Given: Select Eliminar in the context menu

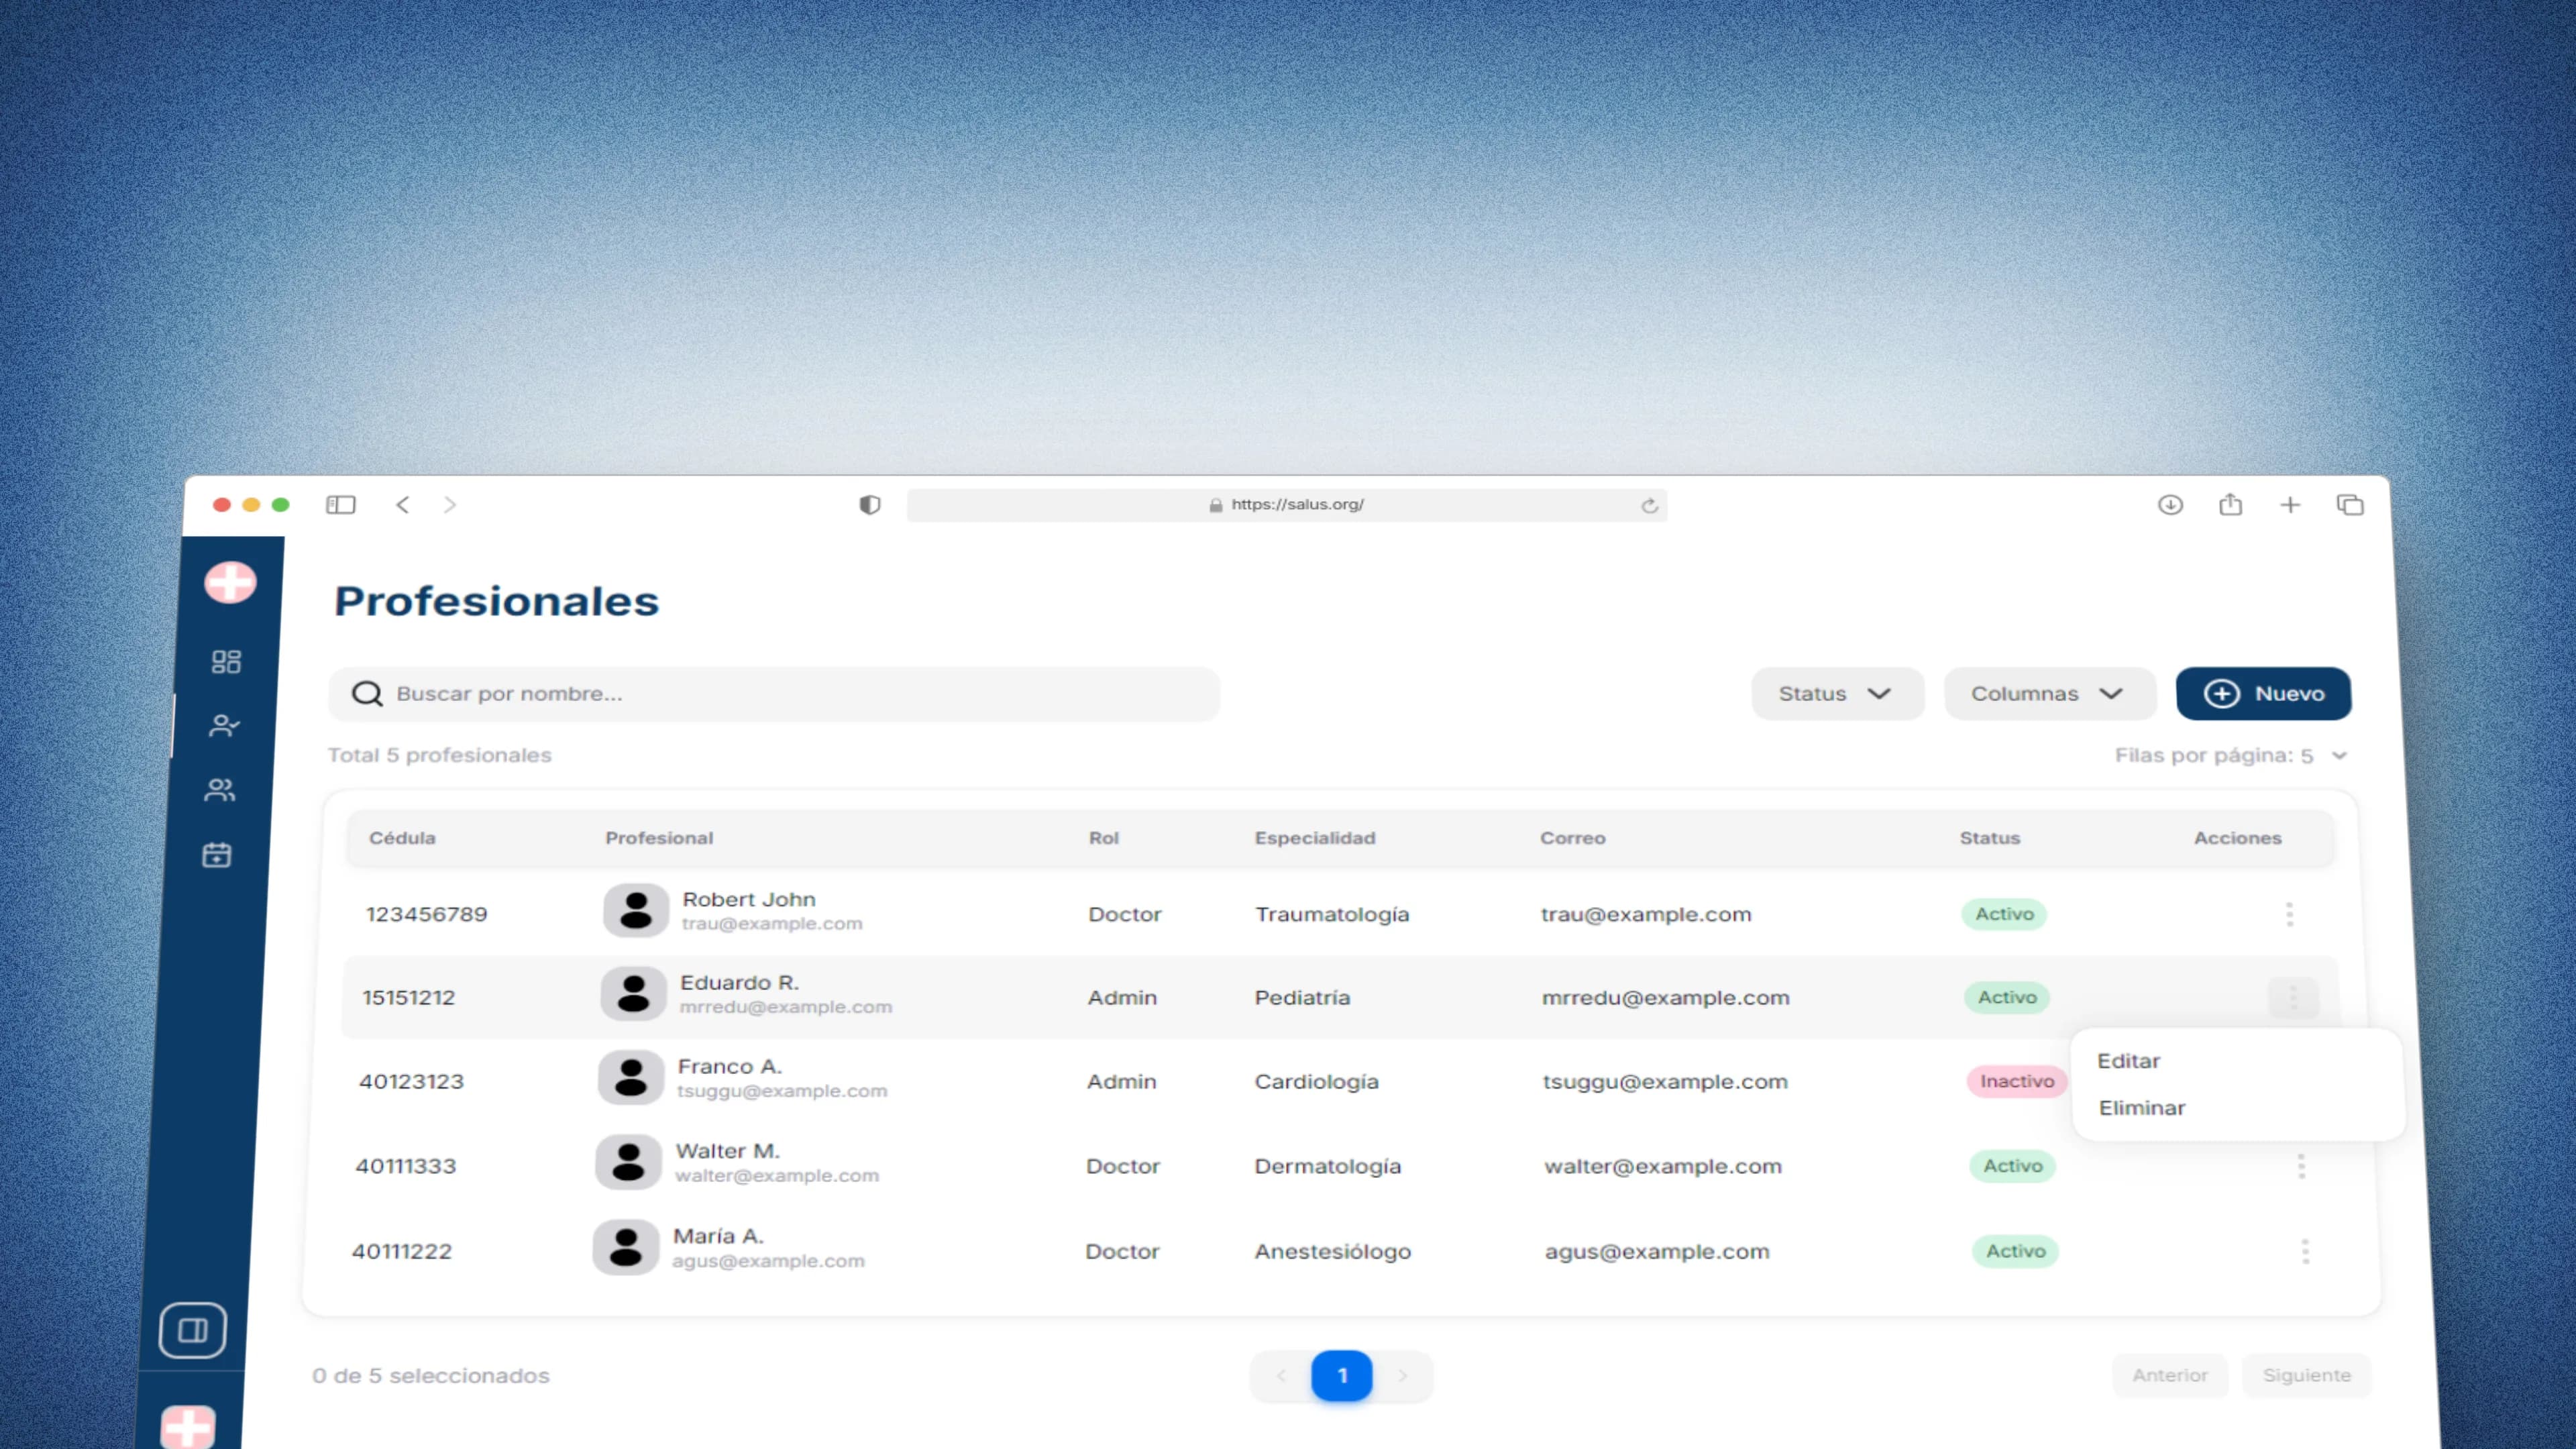Looking at the screenshot, I should pyautogui.click(x=2141, y=1108).
